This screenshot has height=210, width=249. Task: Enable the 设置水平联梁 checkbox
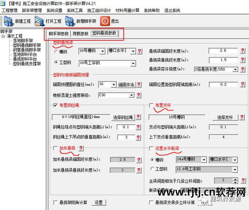[x=151, y=148]
